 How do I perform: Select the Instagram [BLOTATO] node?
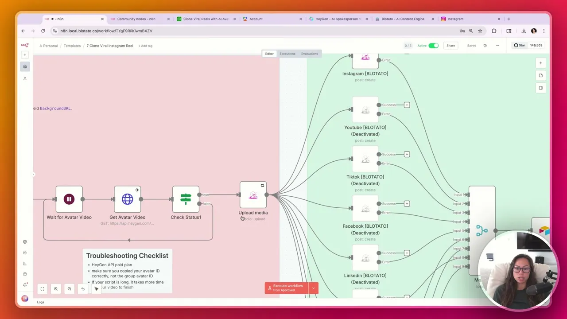pyautogui.click(x=365, y=61)
